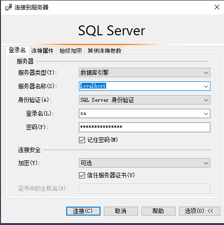Expand the 登录名 combo box arrow
The image size is (224, 225).
click(x=206, y=113)
